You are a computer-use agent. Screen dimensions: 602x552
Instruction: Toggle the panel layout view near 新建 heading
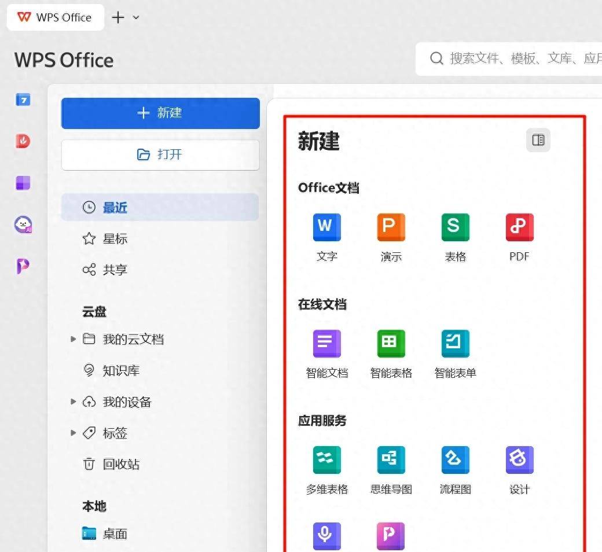click(538, 140)
